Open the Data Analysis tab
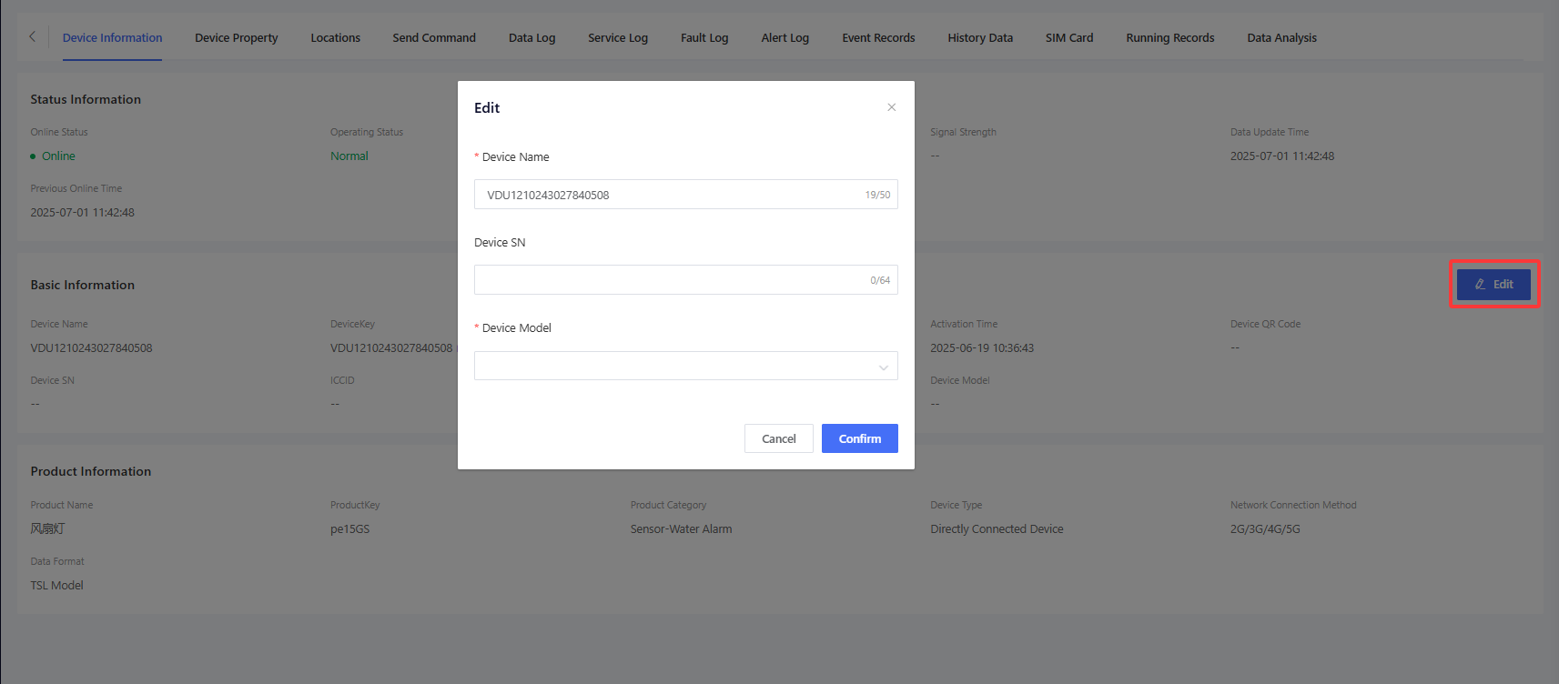The height and width of the screenshot is (684, 1559). pos(1281,38)
